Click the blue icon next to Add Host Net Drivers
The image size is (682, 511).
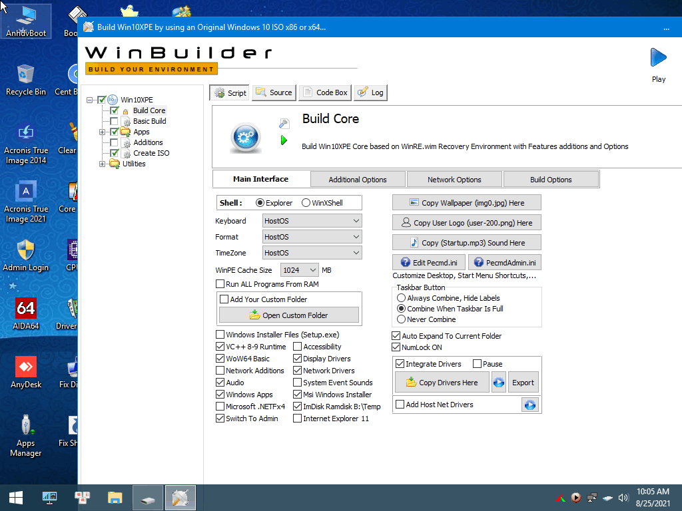pos(529,405)
